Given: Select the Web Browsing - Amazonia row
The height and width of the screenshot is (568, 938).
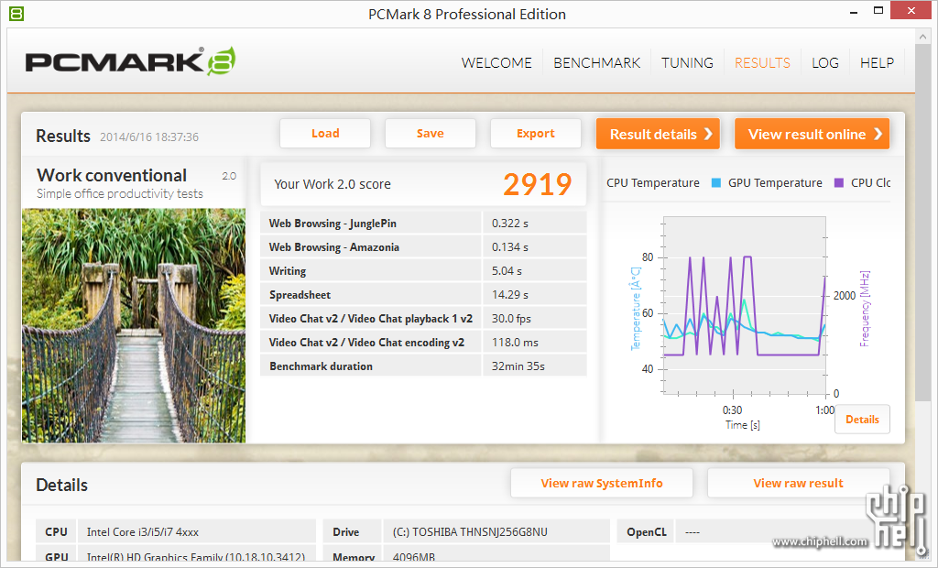Looking at the screenshot, I should [x=423, y=246].
